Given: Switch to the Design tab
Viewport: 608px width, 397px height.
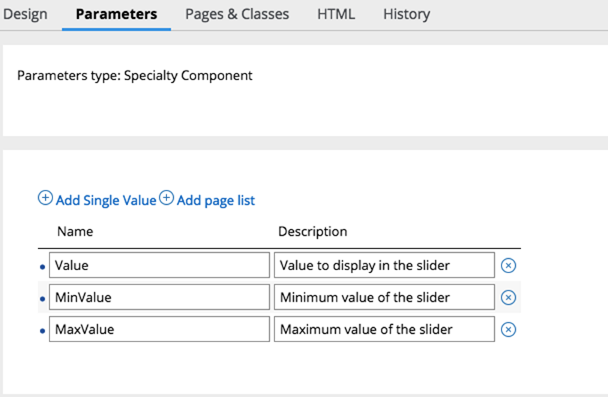Looking at the screenshot, I should 25,14.
